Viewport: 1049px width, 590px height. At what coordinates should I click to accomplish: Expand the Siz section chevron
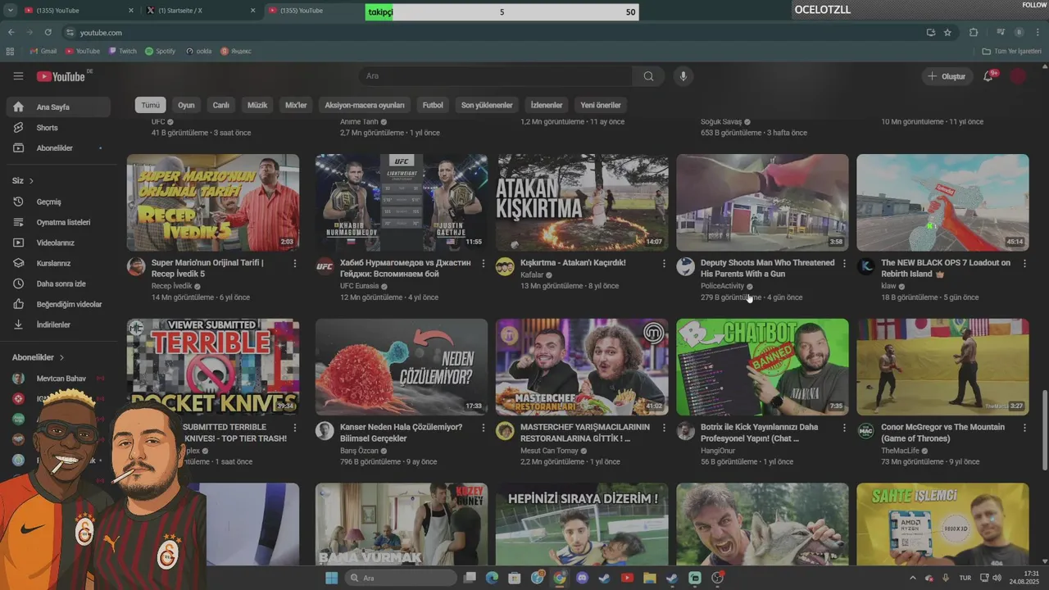(31, 181)
